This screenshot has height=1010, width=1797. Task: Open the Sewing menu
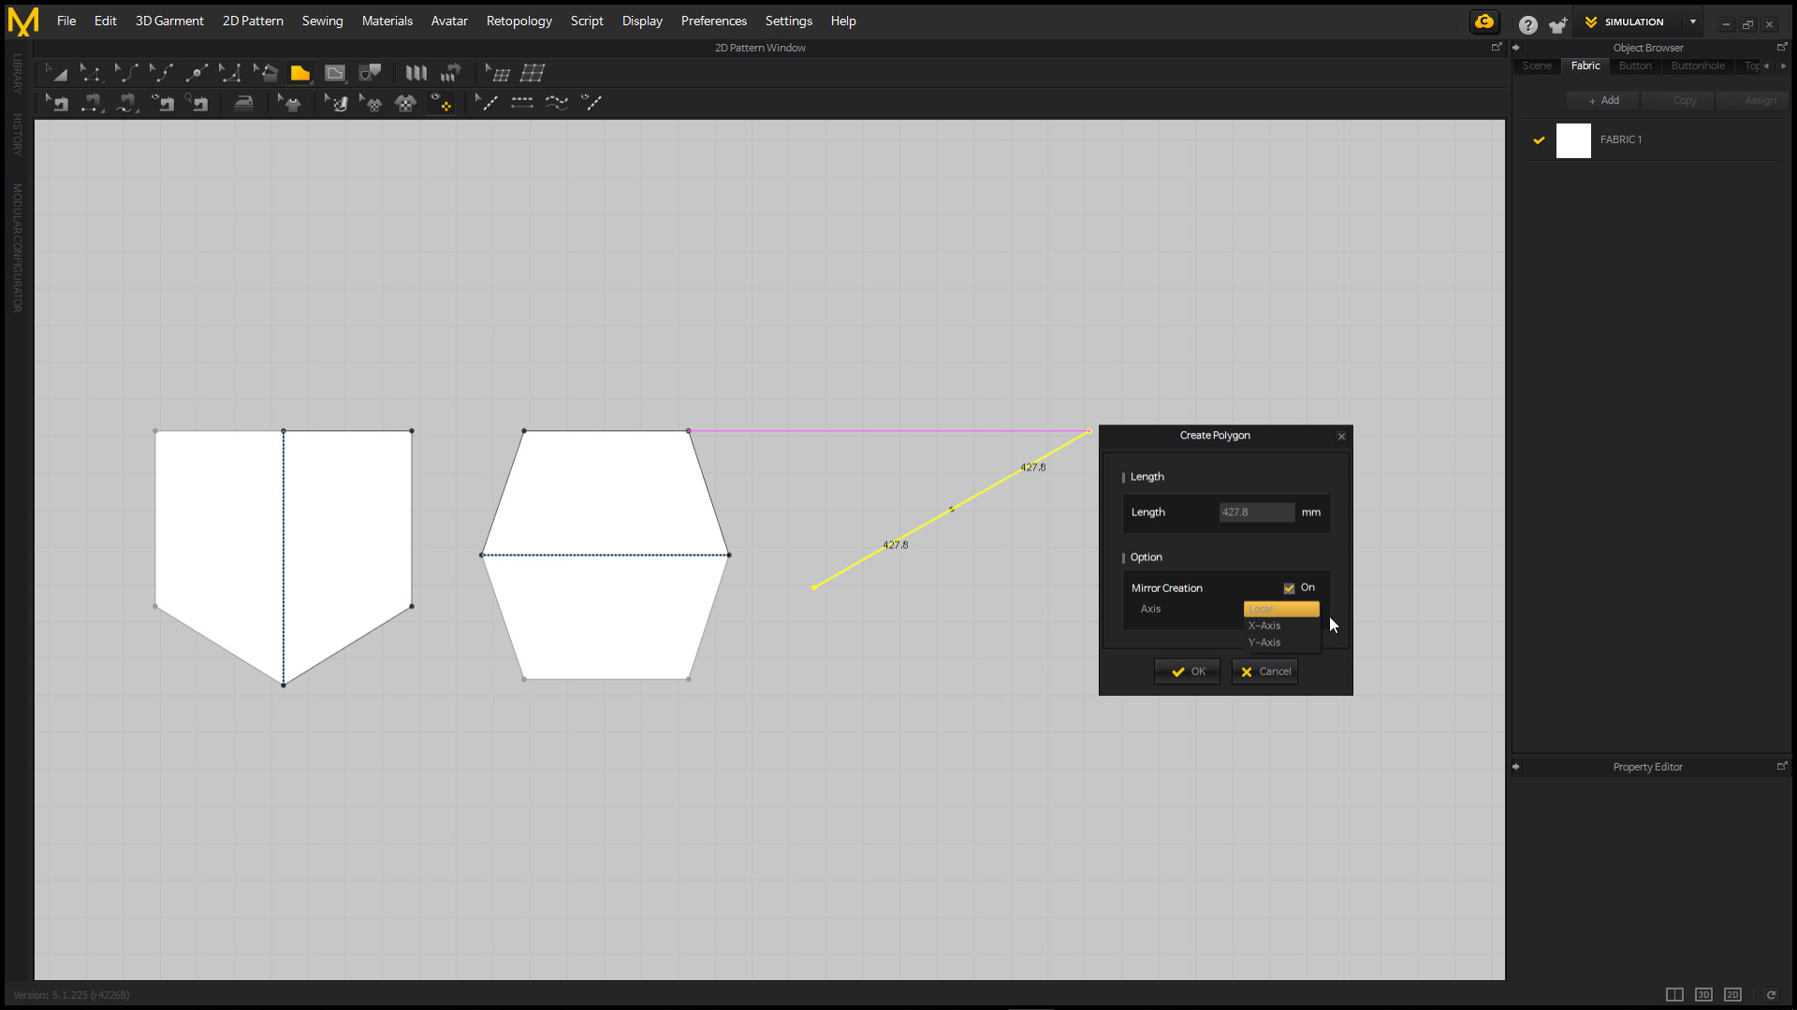coord(322,21)
